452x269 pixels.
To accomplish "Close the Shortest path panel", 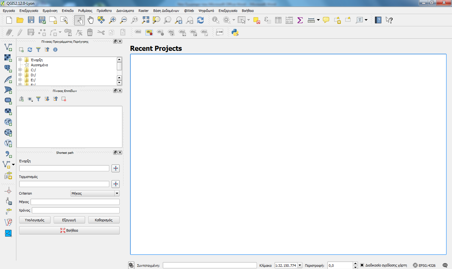I will pos(120,153).
